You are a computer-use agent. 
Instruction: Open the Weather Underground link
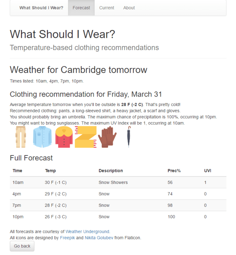(x=88, y=232)
